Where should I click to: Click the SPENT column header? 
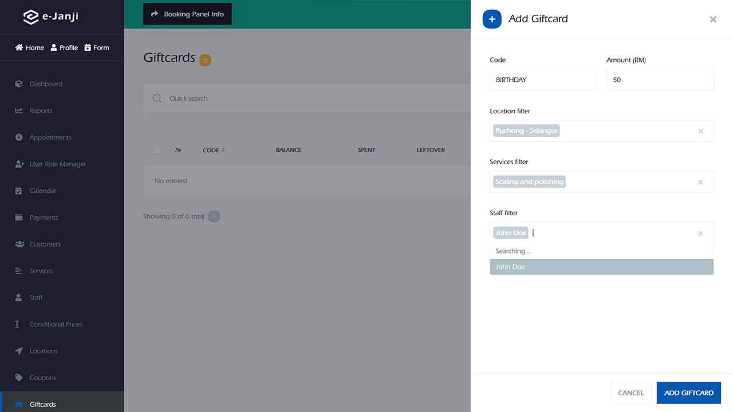tap(366, 150)
